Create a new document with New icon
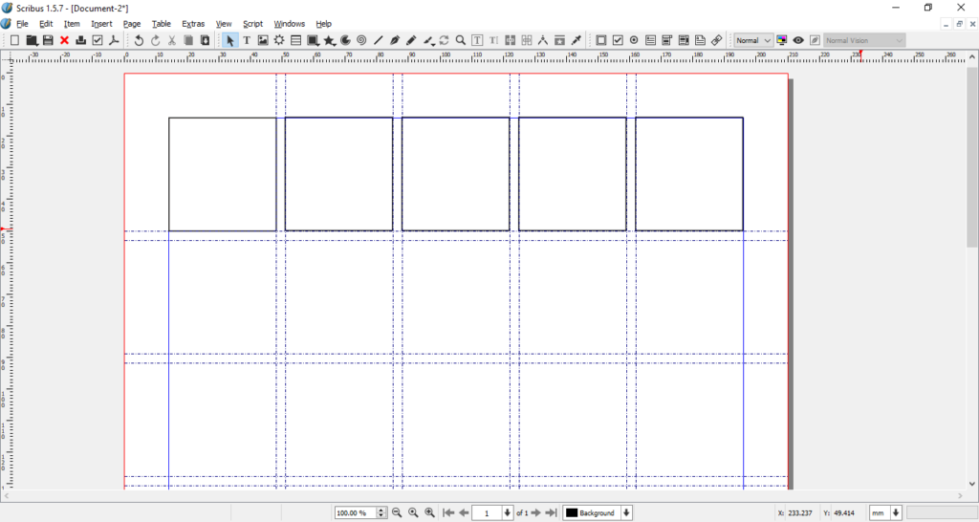Image resolution: width=979 pixels, height=522 pixels. [14, 40]
